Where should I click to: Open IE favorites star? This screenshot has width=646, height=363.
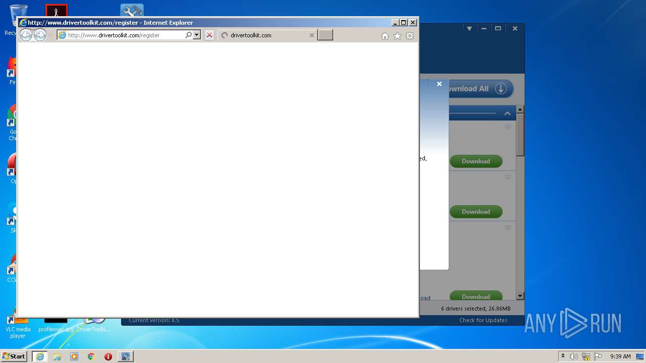coord(397,36)
